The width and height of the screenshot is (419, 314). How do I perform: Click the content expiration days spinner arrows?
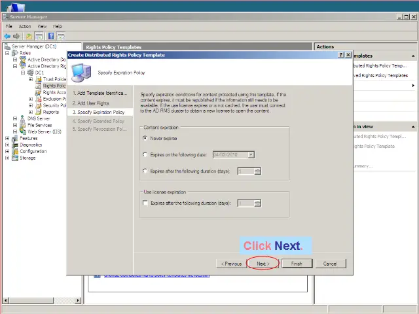click(257, 171)
